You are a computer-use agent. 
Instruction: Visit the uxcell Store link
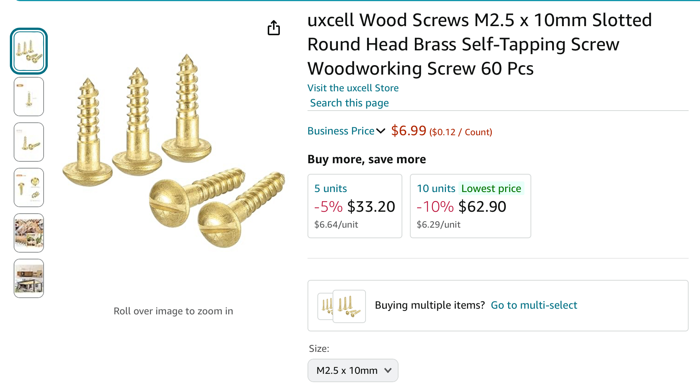click(x=353, y=88)
